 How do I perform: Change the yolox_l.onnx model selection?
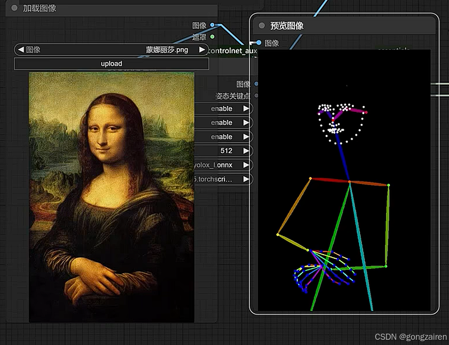click(x=246, y=165)
